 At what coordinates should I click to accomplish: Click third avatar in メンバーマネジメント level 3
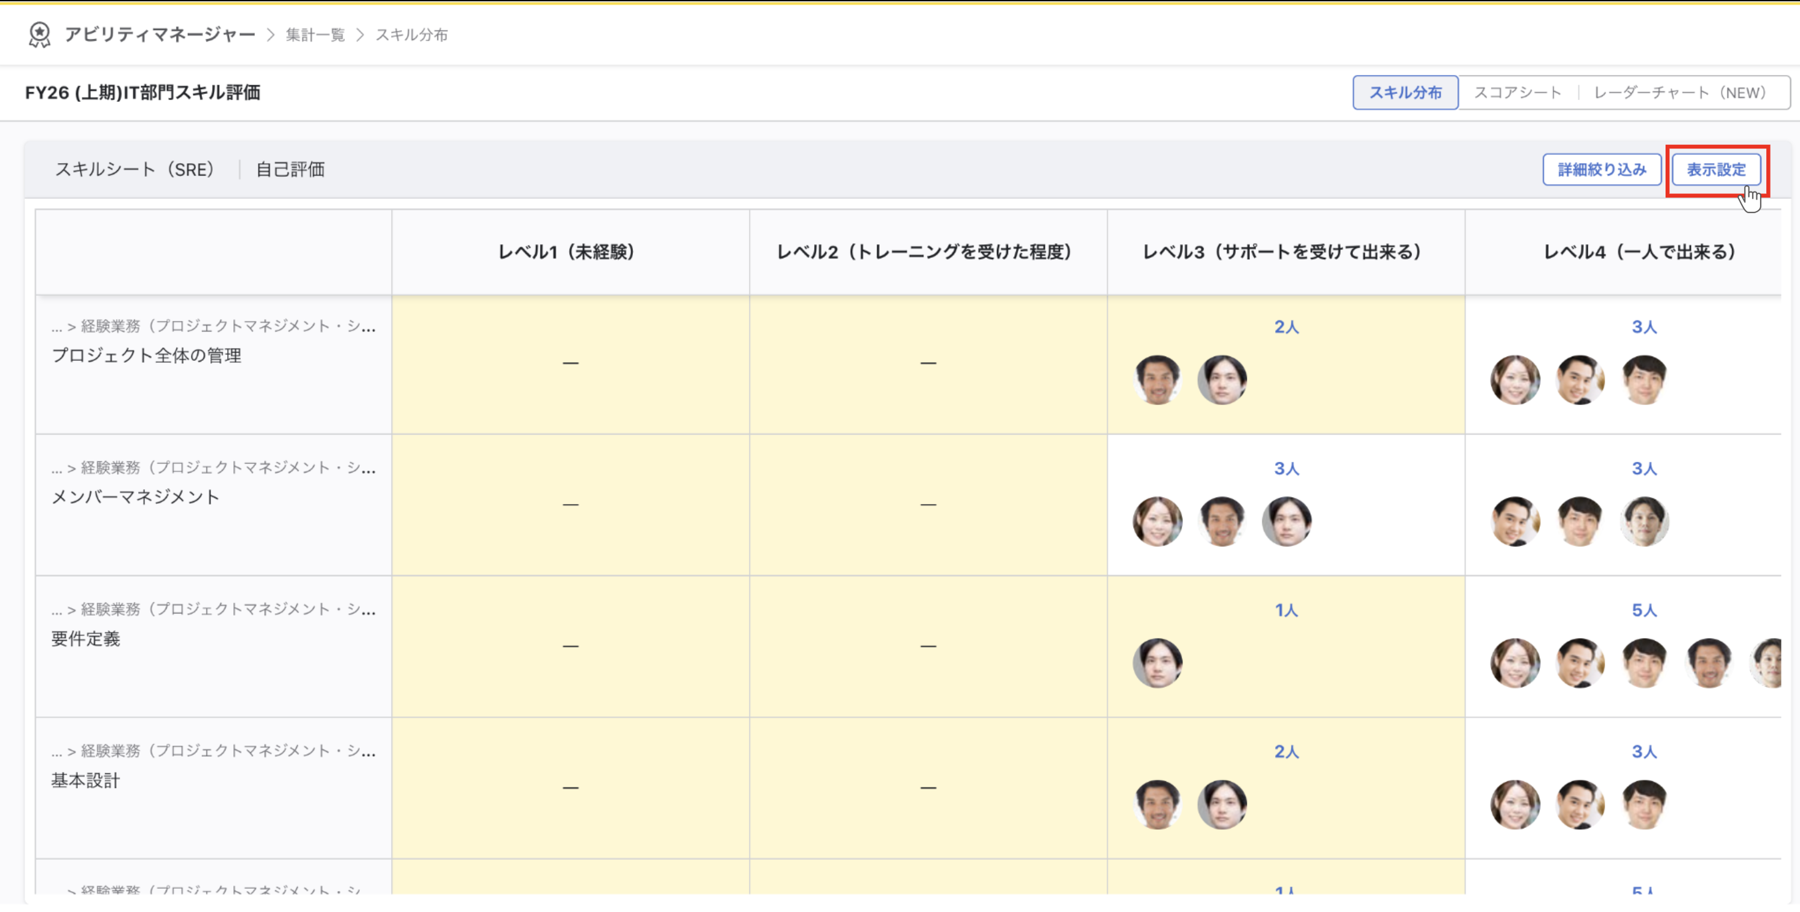[1286, 522]
